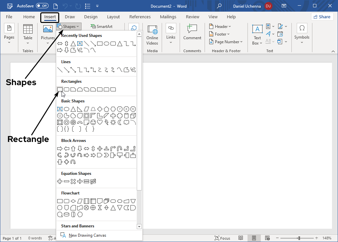
Task: Select the smiley face shape
Action: [x=93, y=122]
